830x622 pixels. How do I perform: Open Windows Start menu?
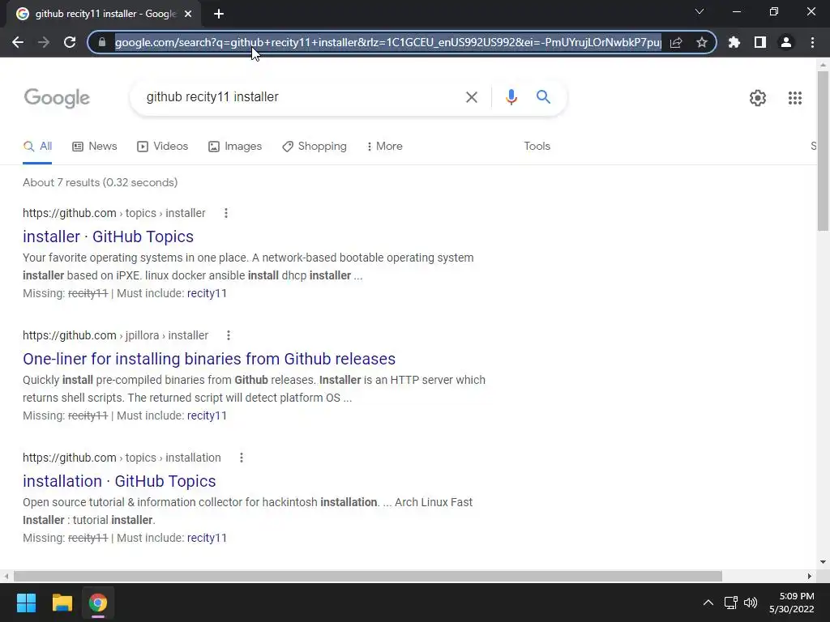click(x=26, y=603)
